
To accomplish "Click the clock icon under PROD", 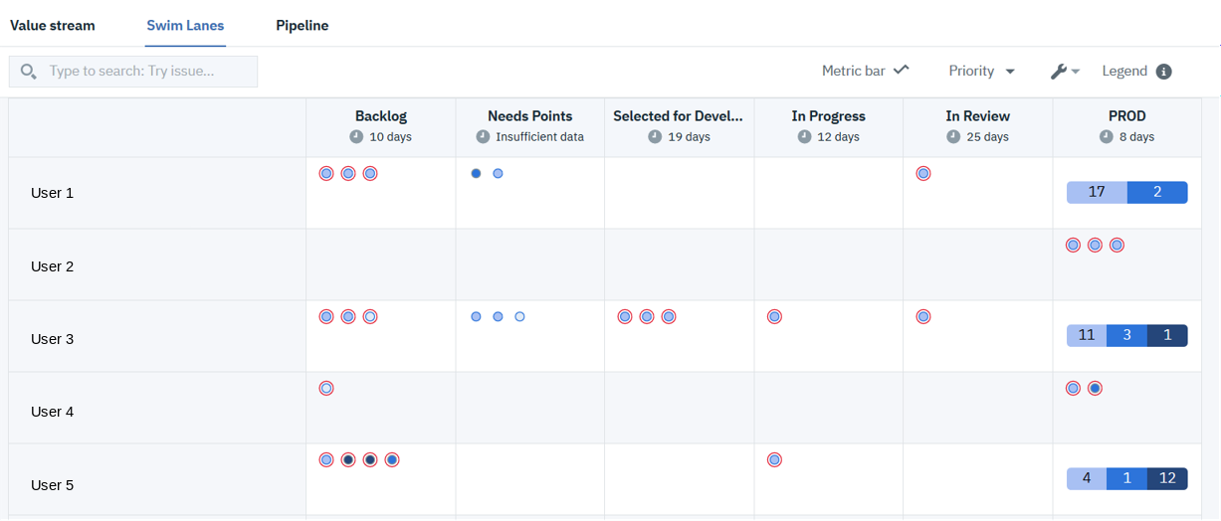I will [1106, 137].
